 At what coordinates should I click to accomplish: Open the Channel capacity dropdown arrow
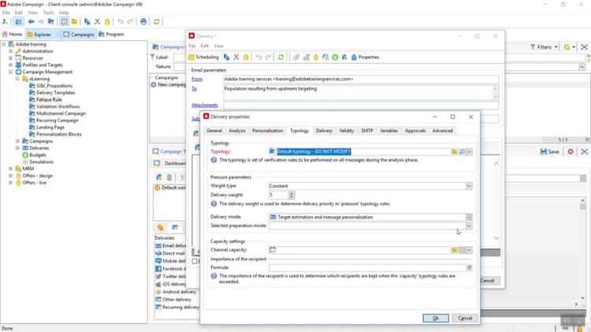(470, 250)
